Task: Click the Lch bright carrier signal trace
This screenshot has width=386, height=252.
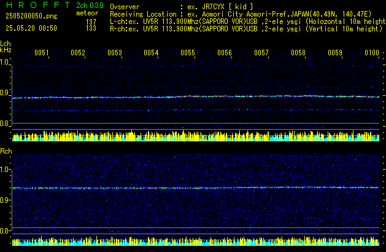Action: click(196, 96)
